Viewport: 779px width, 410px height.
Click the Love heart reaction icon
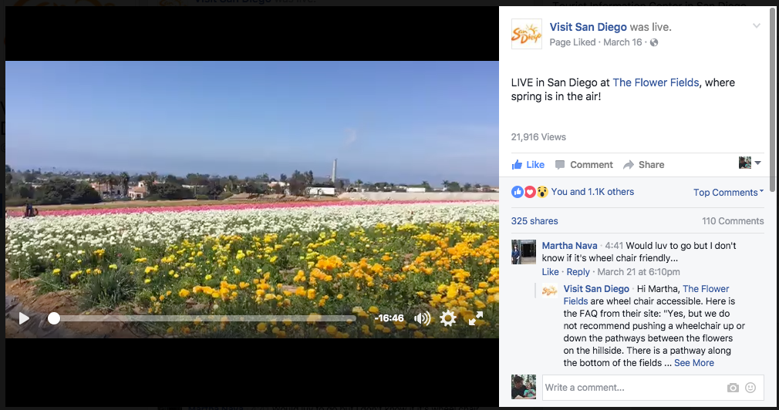pos(530,192)
